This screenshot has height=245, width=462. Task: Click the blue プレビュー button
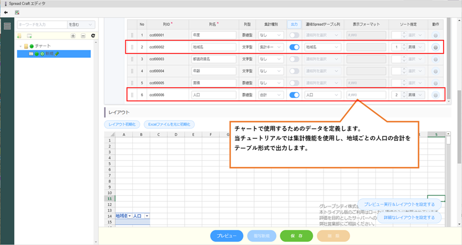[226, 236]
